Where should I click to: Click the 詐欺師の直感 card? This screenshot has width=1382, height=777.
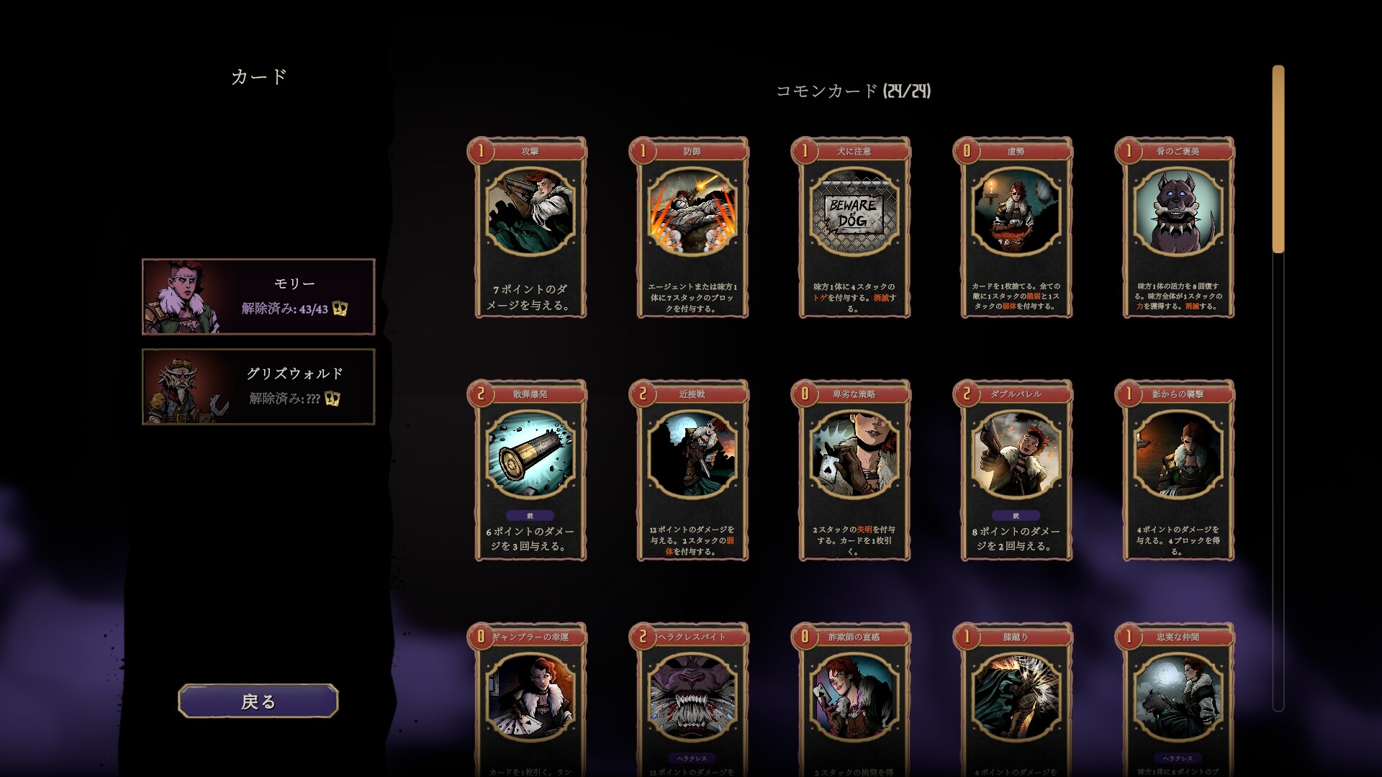(854, 699)
